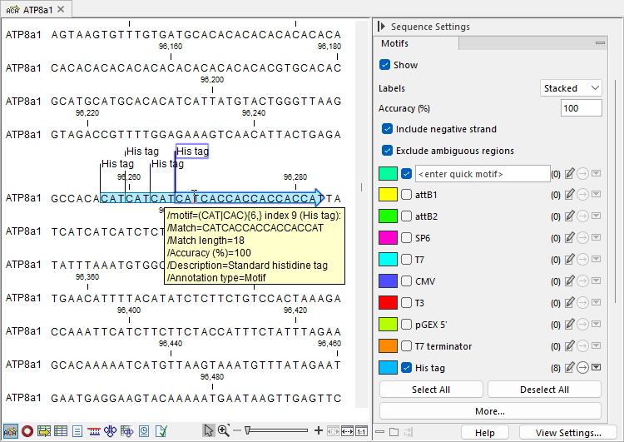Select the ATP8a1 tab
This screenshot has height=442, width=624.
(35, 9)
